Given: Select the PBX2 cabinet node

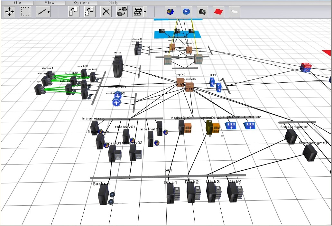Looking at the screenshot, I should pos(198,59).
